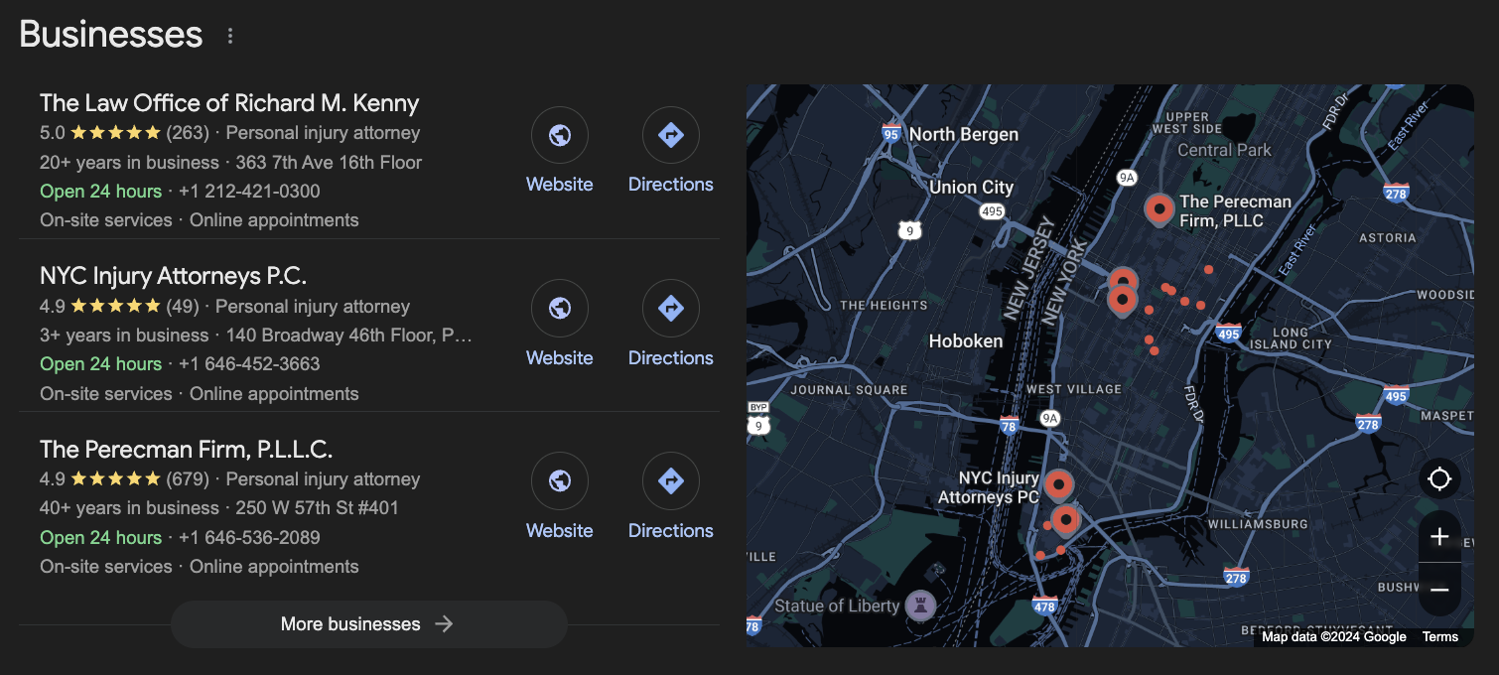This screenshot has height=675, width=1499.
Task: Click phone number +1 646-452-3663
Action: pos(249,364)
